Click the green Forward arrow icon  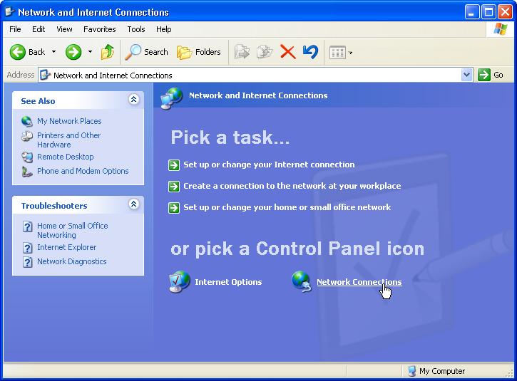pyautogui.click(x=73, y=52)
